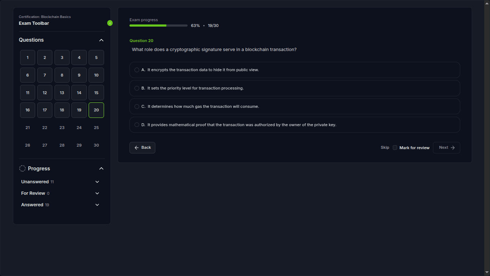The width and height of the screenshot is (490, 276).
Task: Expand the Answered list
Action: click(97, 205)
